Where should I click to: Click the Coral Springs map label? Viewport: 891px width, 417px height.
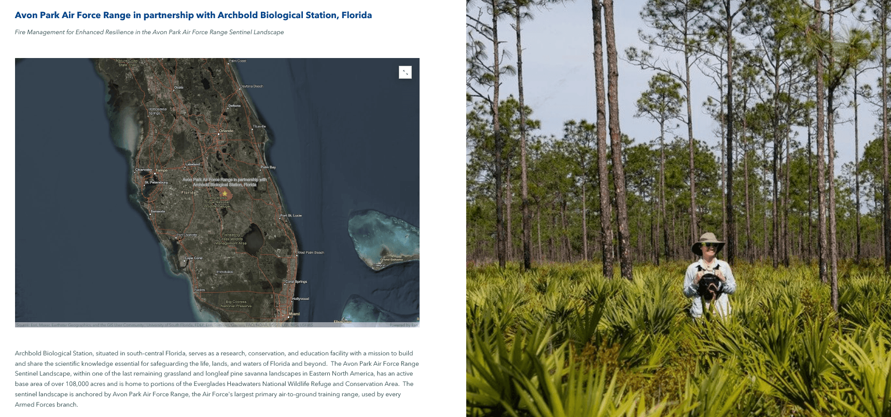(296, 282)
